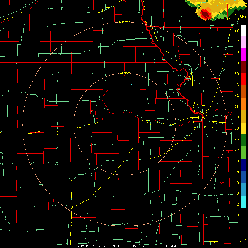
Task: Pick the cyan legend color band
Action: point(243,202)
